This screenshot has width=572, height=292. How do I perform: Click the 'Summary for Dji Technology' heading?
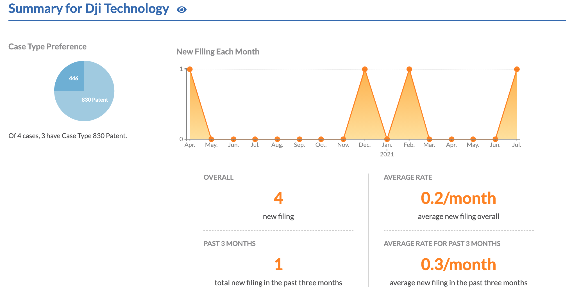click(89, 9)
